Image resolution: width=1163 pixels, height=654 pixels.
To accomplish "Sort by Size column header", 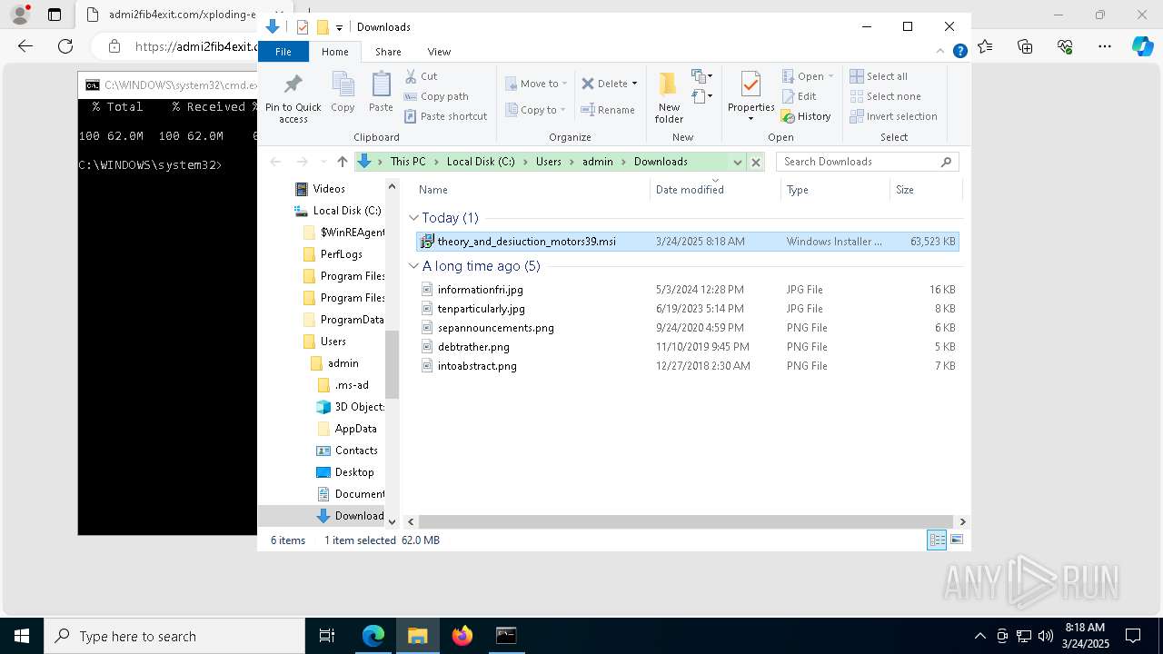I will coord(925,190).
